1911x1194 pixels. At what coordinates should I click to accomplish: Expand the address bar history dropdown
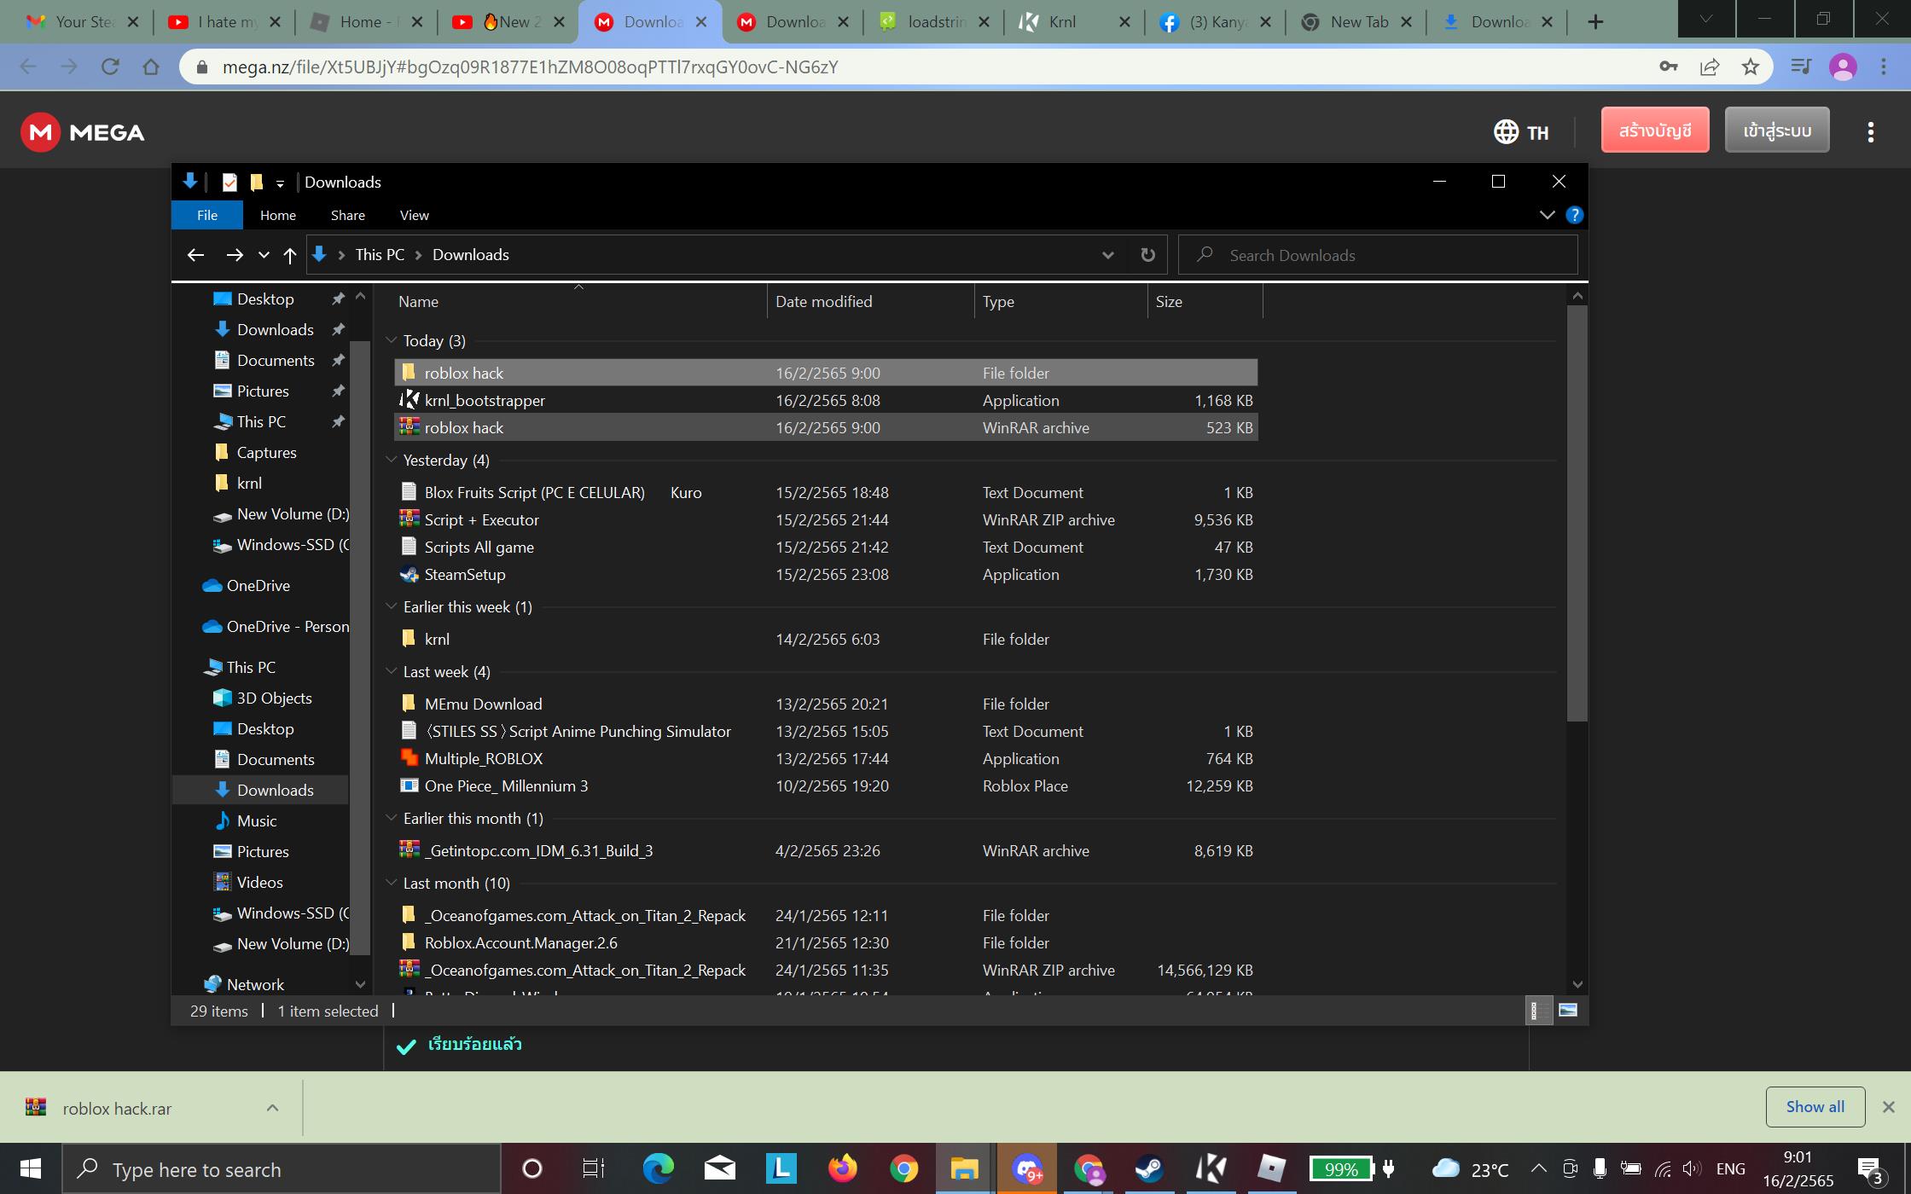pos(1107,255)
